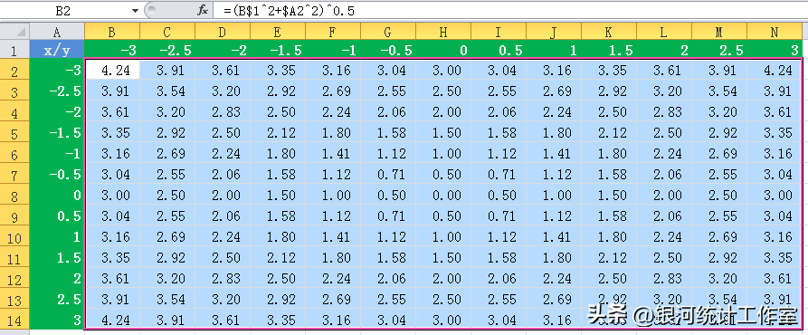This screenshot has height=335, width=808.
Task: Select row 8 header
Action: click(15, 196)
